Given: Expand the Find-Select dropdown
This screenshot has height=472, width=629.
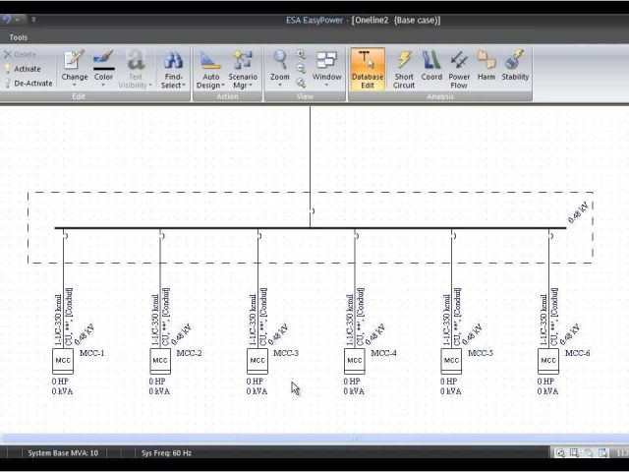Looking at the screenshot, I should coord(173,69).
